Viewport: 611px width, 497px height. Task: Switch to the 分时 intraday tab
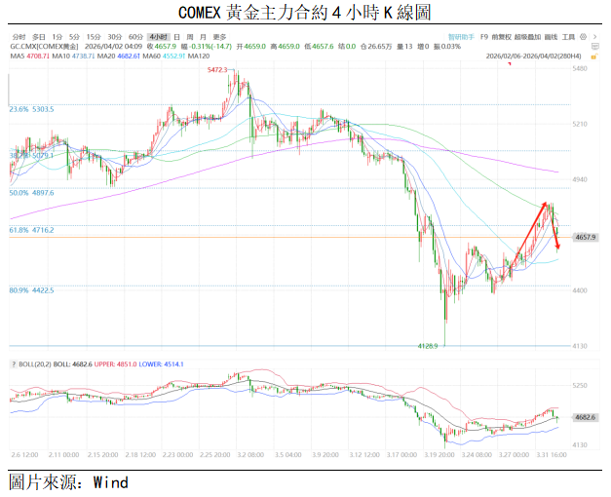[x=19, y=36]
